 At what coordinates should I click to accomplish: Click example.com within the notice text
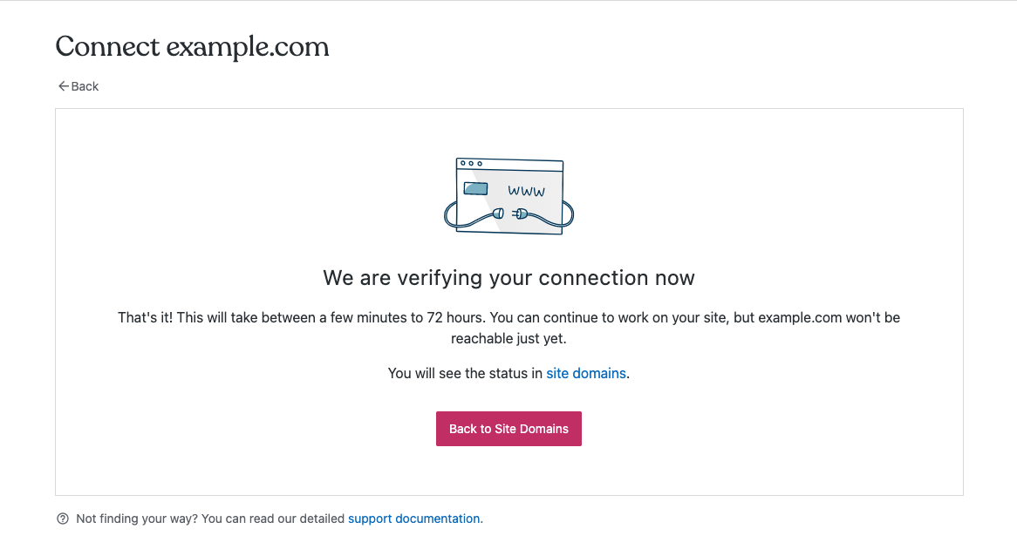(798, 317)
